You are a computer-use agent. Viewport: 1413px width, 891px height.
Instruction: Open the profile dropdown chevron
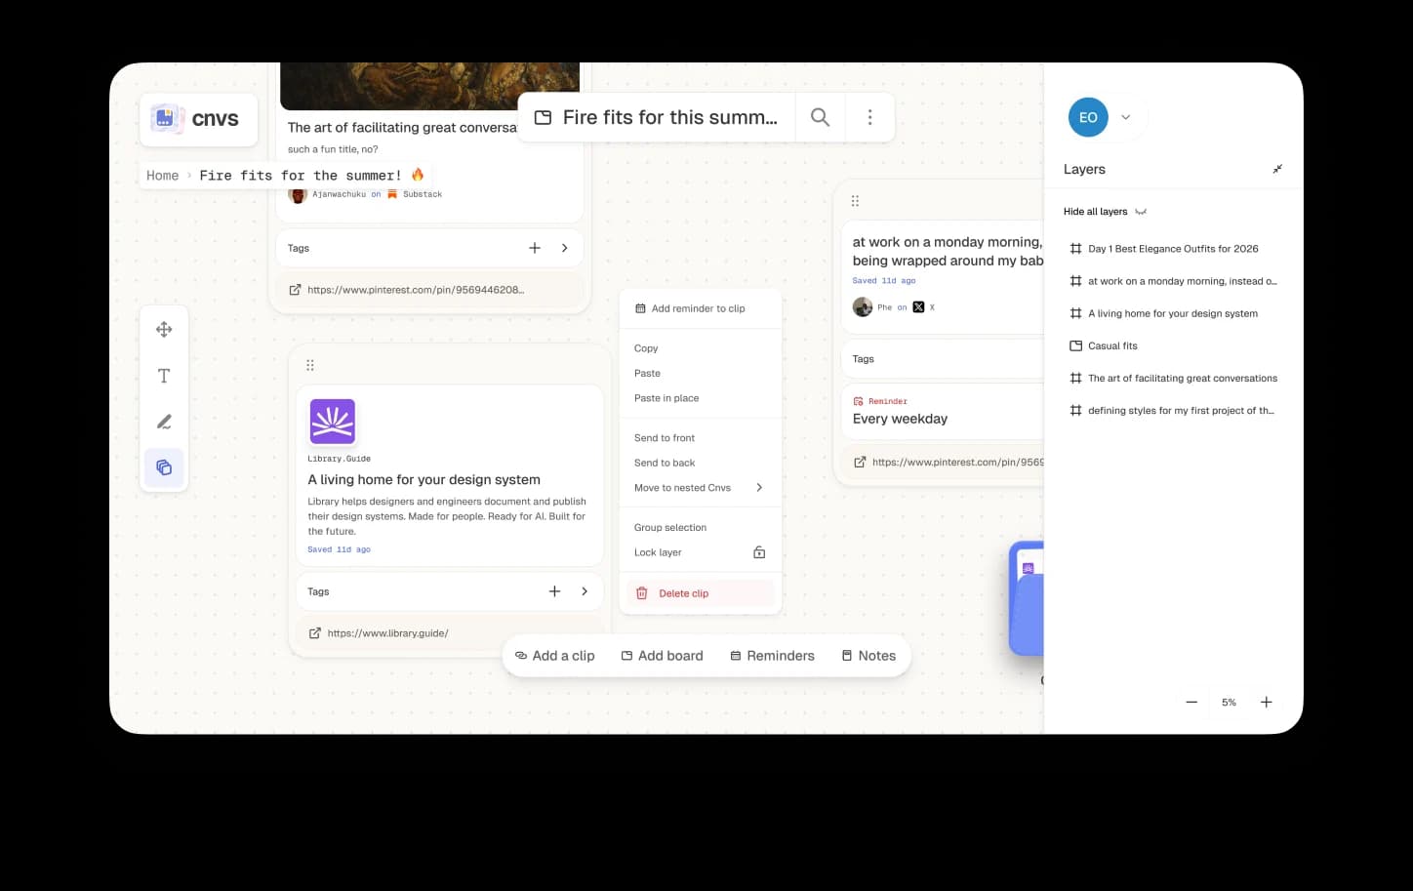pos(1125,117)
